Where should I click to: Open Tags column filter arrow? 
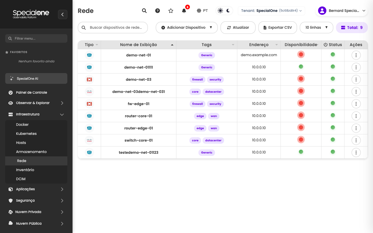[x=233, y=45]
